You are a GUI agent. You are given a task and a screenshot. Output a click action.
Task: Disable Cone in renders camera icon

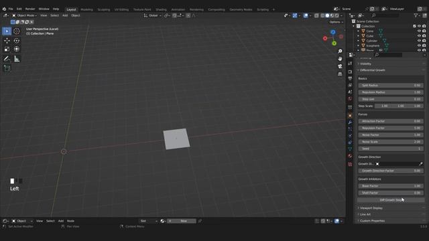tap(424, 31)
